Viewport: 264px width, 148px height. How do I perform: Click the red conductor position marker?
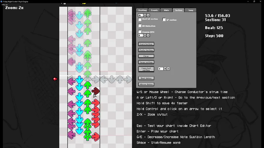[55, 79]
